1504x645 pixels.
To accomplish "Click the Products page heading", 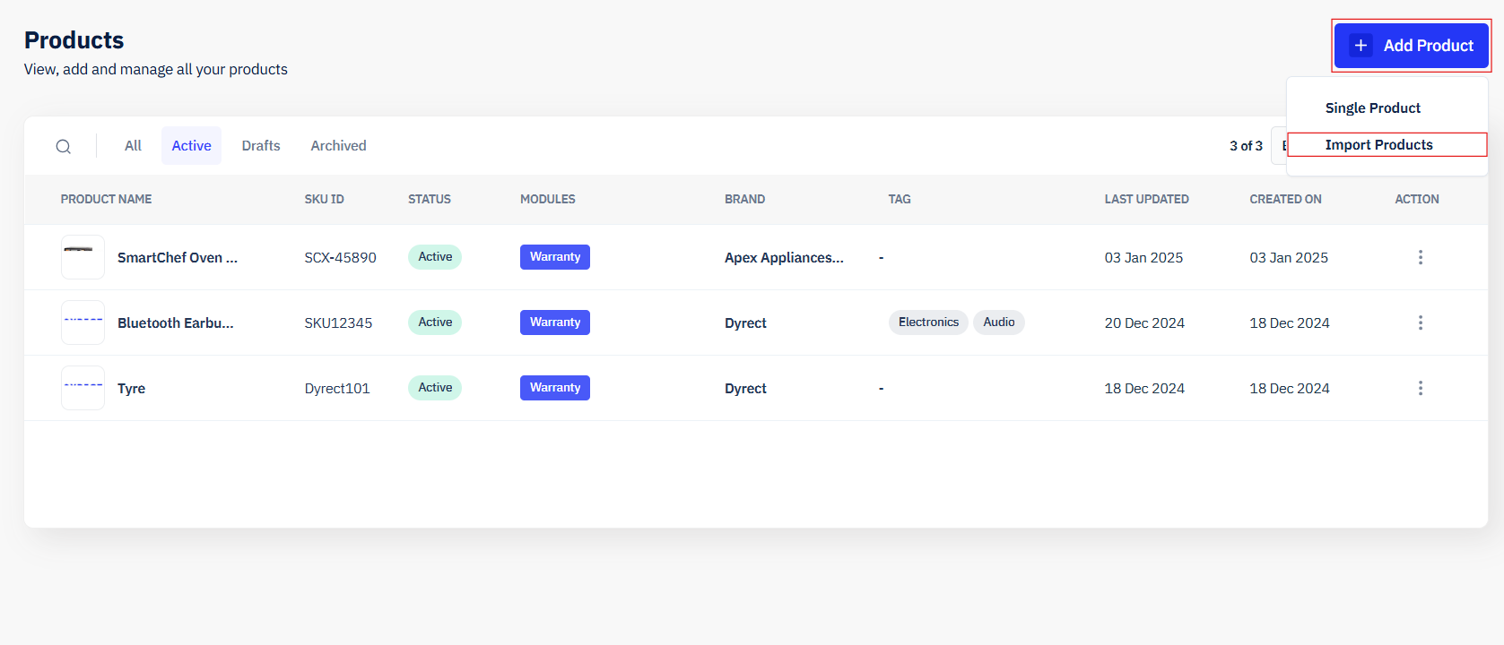I will (x=74, y=40).
